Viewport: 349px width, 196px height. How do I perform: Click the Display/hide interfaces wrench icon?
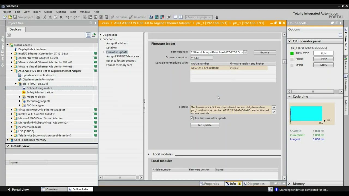(x=16, y=49)
